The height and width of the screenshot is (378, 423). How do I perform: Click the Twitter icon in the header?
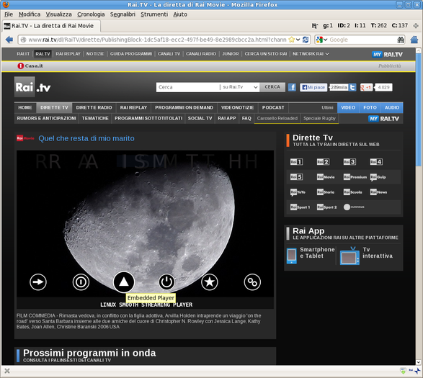coord(352,87)
